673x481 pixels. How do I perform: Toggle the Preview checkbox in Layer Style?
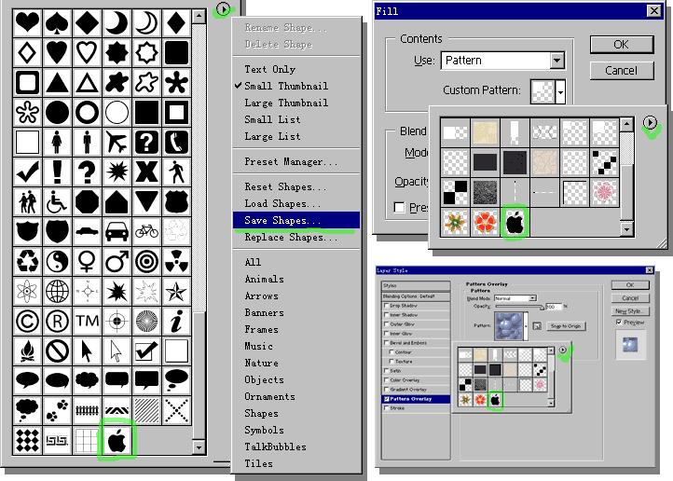coord(619,323)
